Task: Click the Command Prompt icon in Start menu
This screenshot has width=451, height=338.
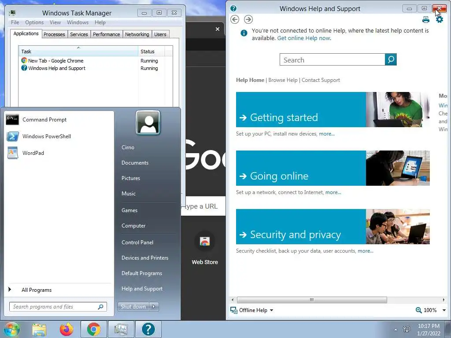Action: click(12, 120)
